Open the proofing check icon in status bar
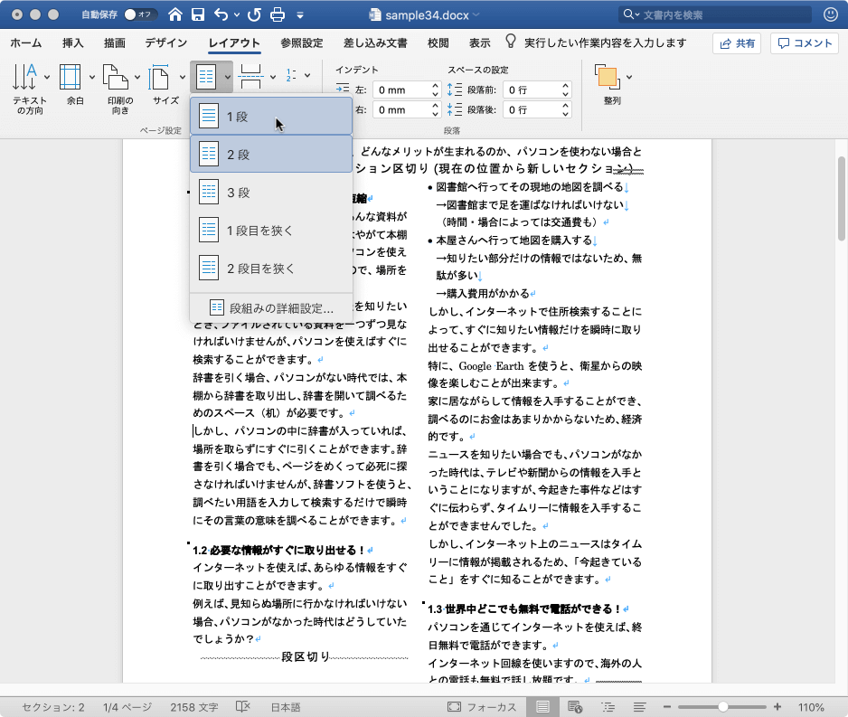 click(243, 707)
